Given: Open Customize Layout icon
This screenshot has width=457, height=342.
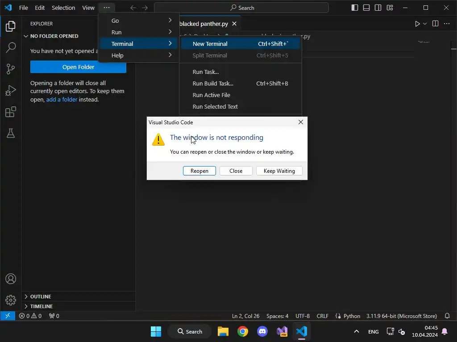Looking at the screenshot, I should [390, 8].
